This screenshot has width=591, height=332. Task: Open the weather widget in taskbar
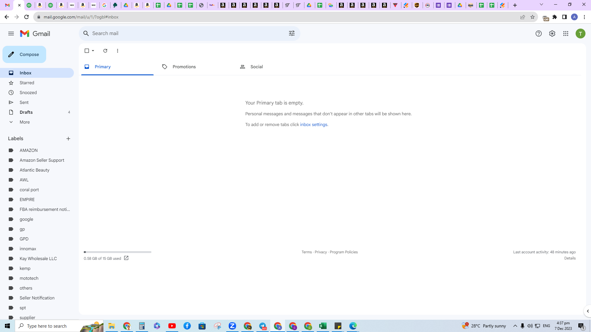point(484,326)
